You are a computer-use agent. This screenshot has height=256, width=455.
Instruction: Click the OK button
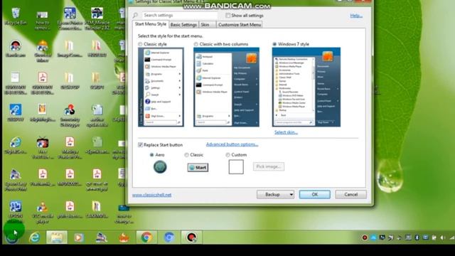314,194
